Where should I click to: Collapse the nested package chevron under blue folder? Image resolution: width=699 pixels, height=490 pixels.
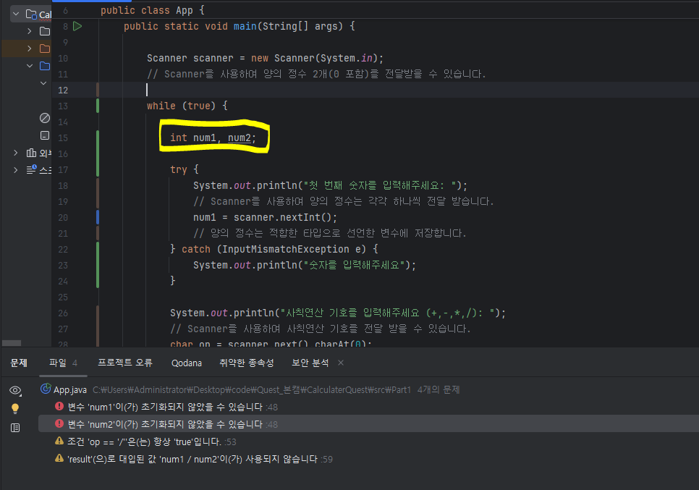43,83
